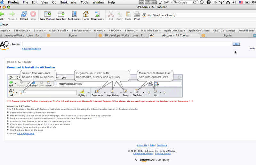Open the Edit menu

click(x=35, y=2)
